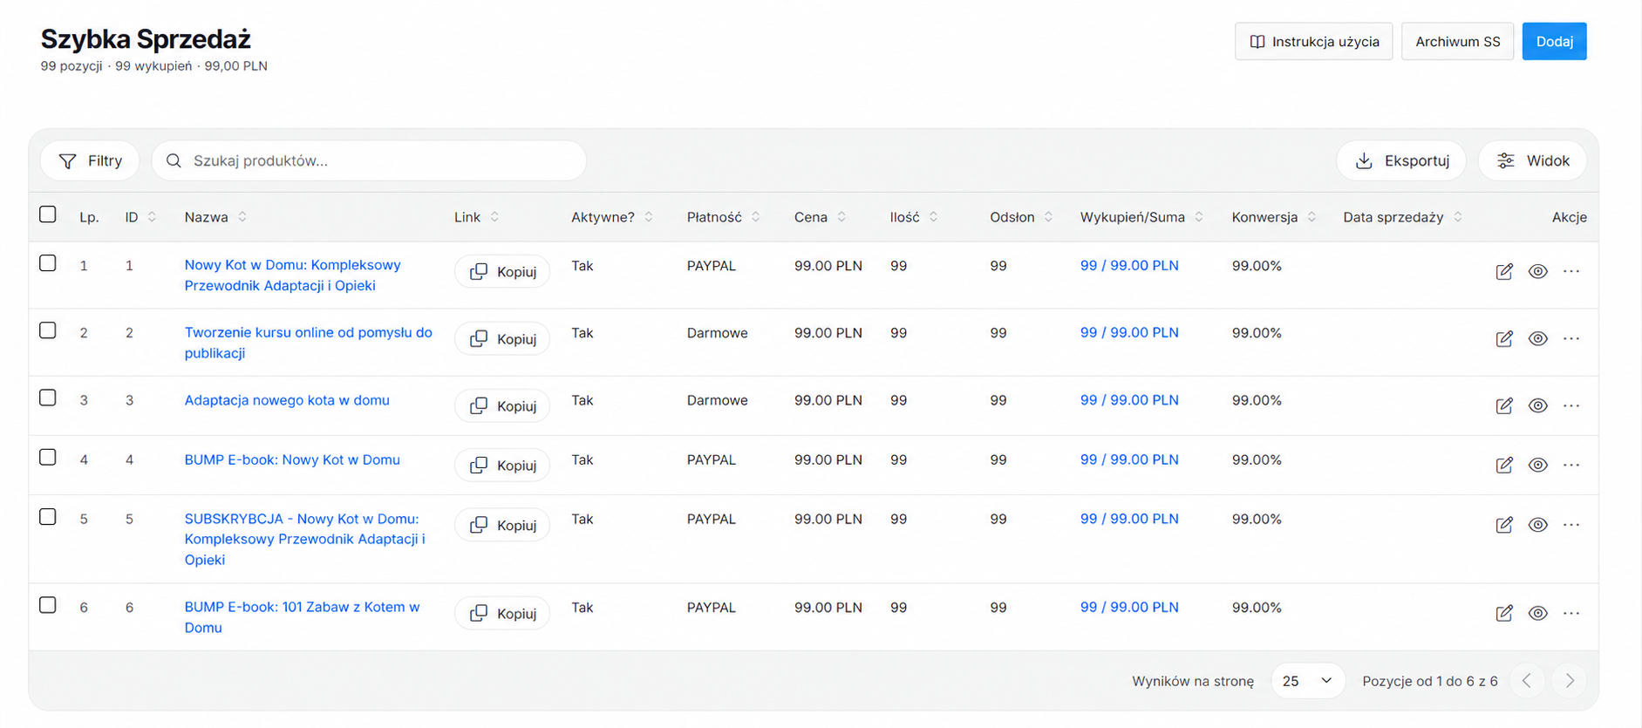Open the Filtry filter panel
1642x728 pixels.
click(x=90, y=161)
